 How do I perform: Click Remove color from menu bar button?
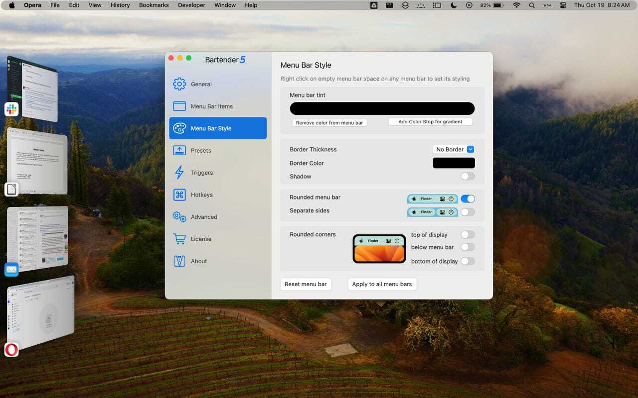(x=329, y=122)
